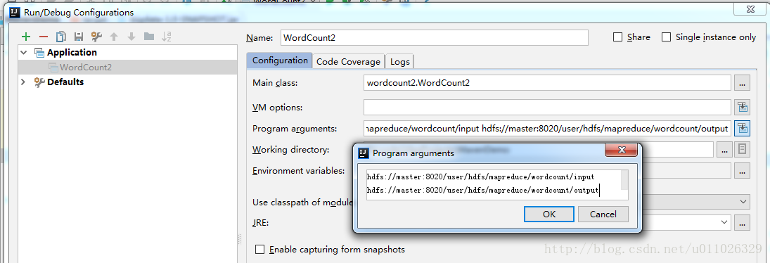Select Application node label

pos(72,53)
